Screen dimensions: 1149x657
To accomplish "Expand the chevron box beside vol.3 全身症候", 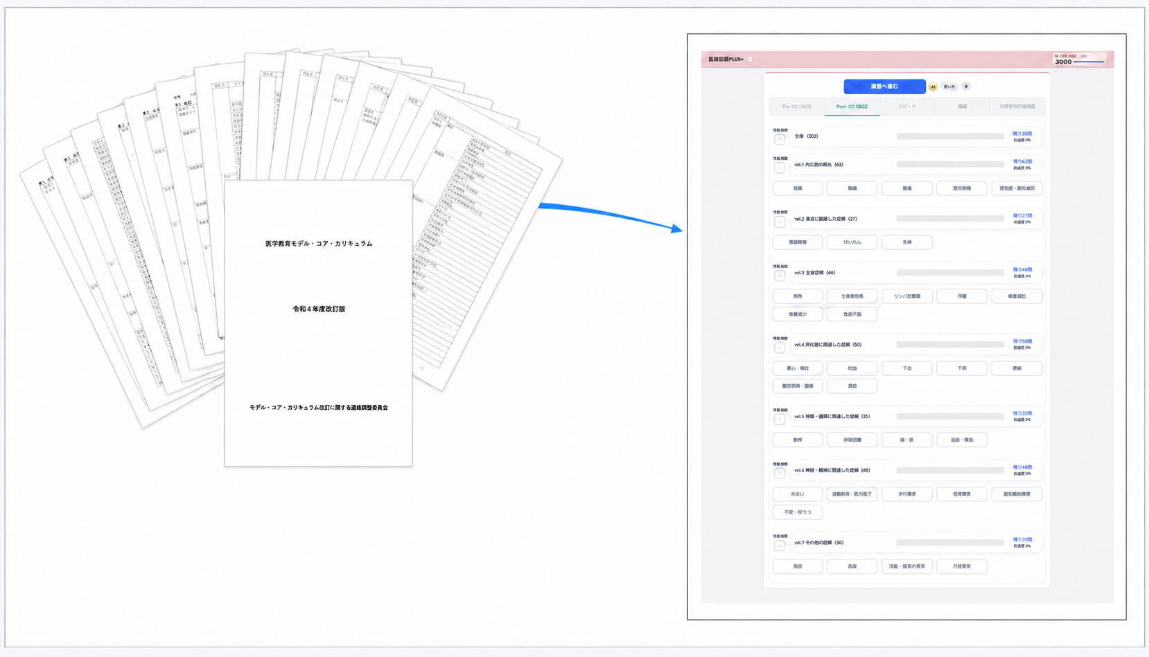I will (x=780, y=276).
